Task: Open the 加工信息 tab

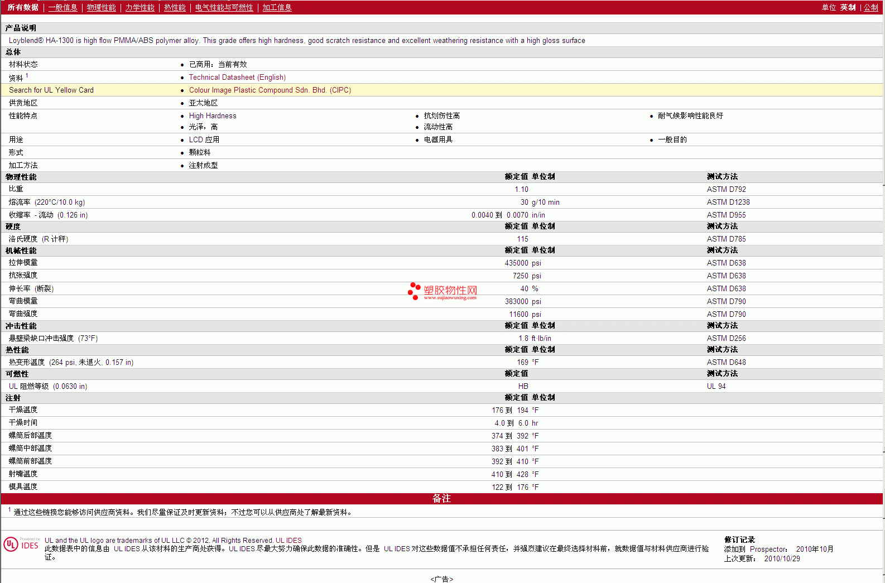Action: coord(277,7)
